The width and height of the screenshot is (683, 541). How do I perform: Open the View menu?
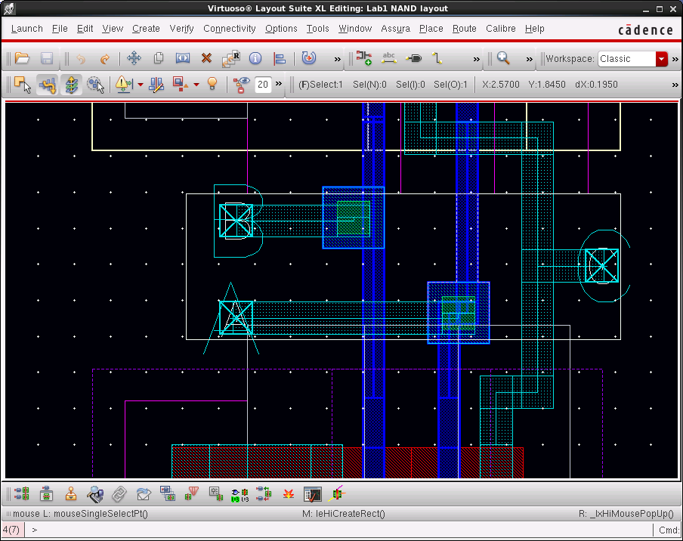click(x=113, y=29)
